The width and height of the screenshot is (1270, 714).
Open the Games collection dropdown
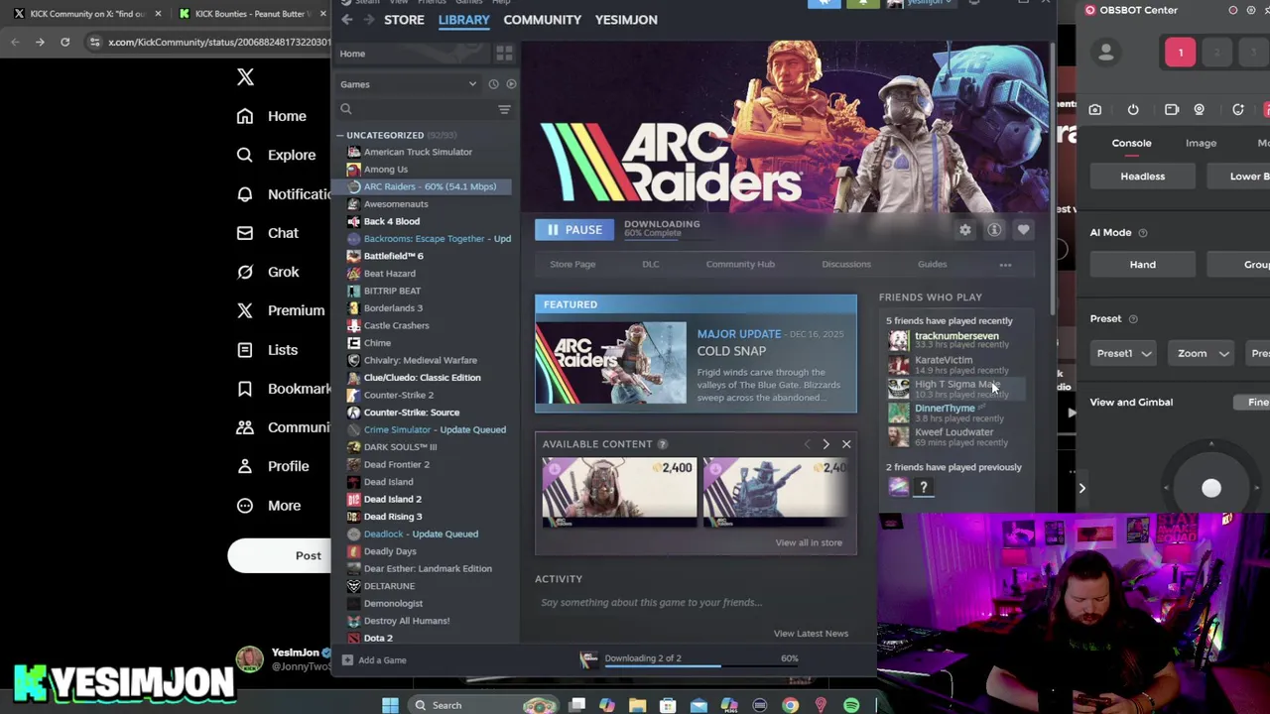click(x=408, y=84)
